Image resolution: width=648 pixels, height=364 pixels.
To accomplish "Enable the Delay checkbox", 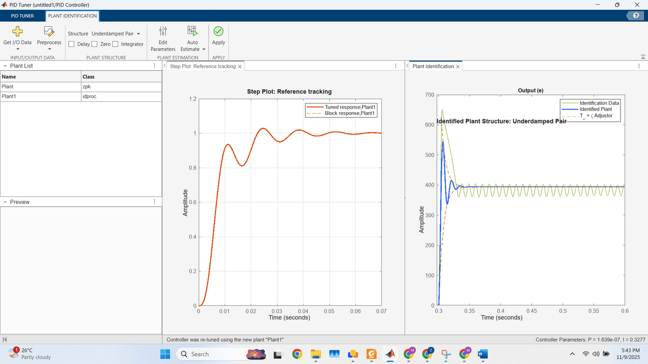I will click(x=72, y=44).
